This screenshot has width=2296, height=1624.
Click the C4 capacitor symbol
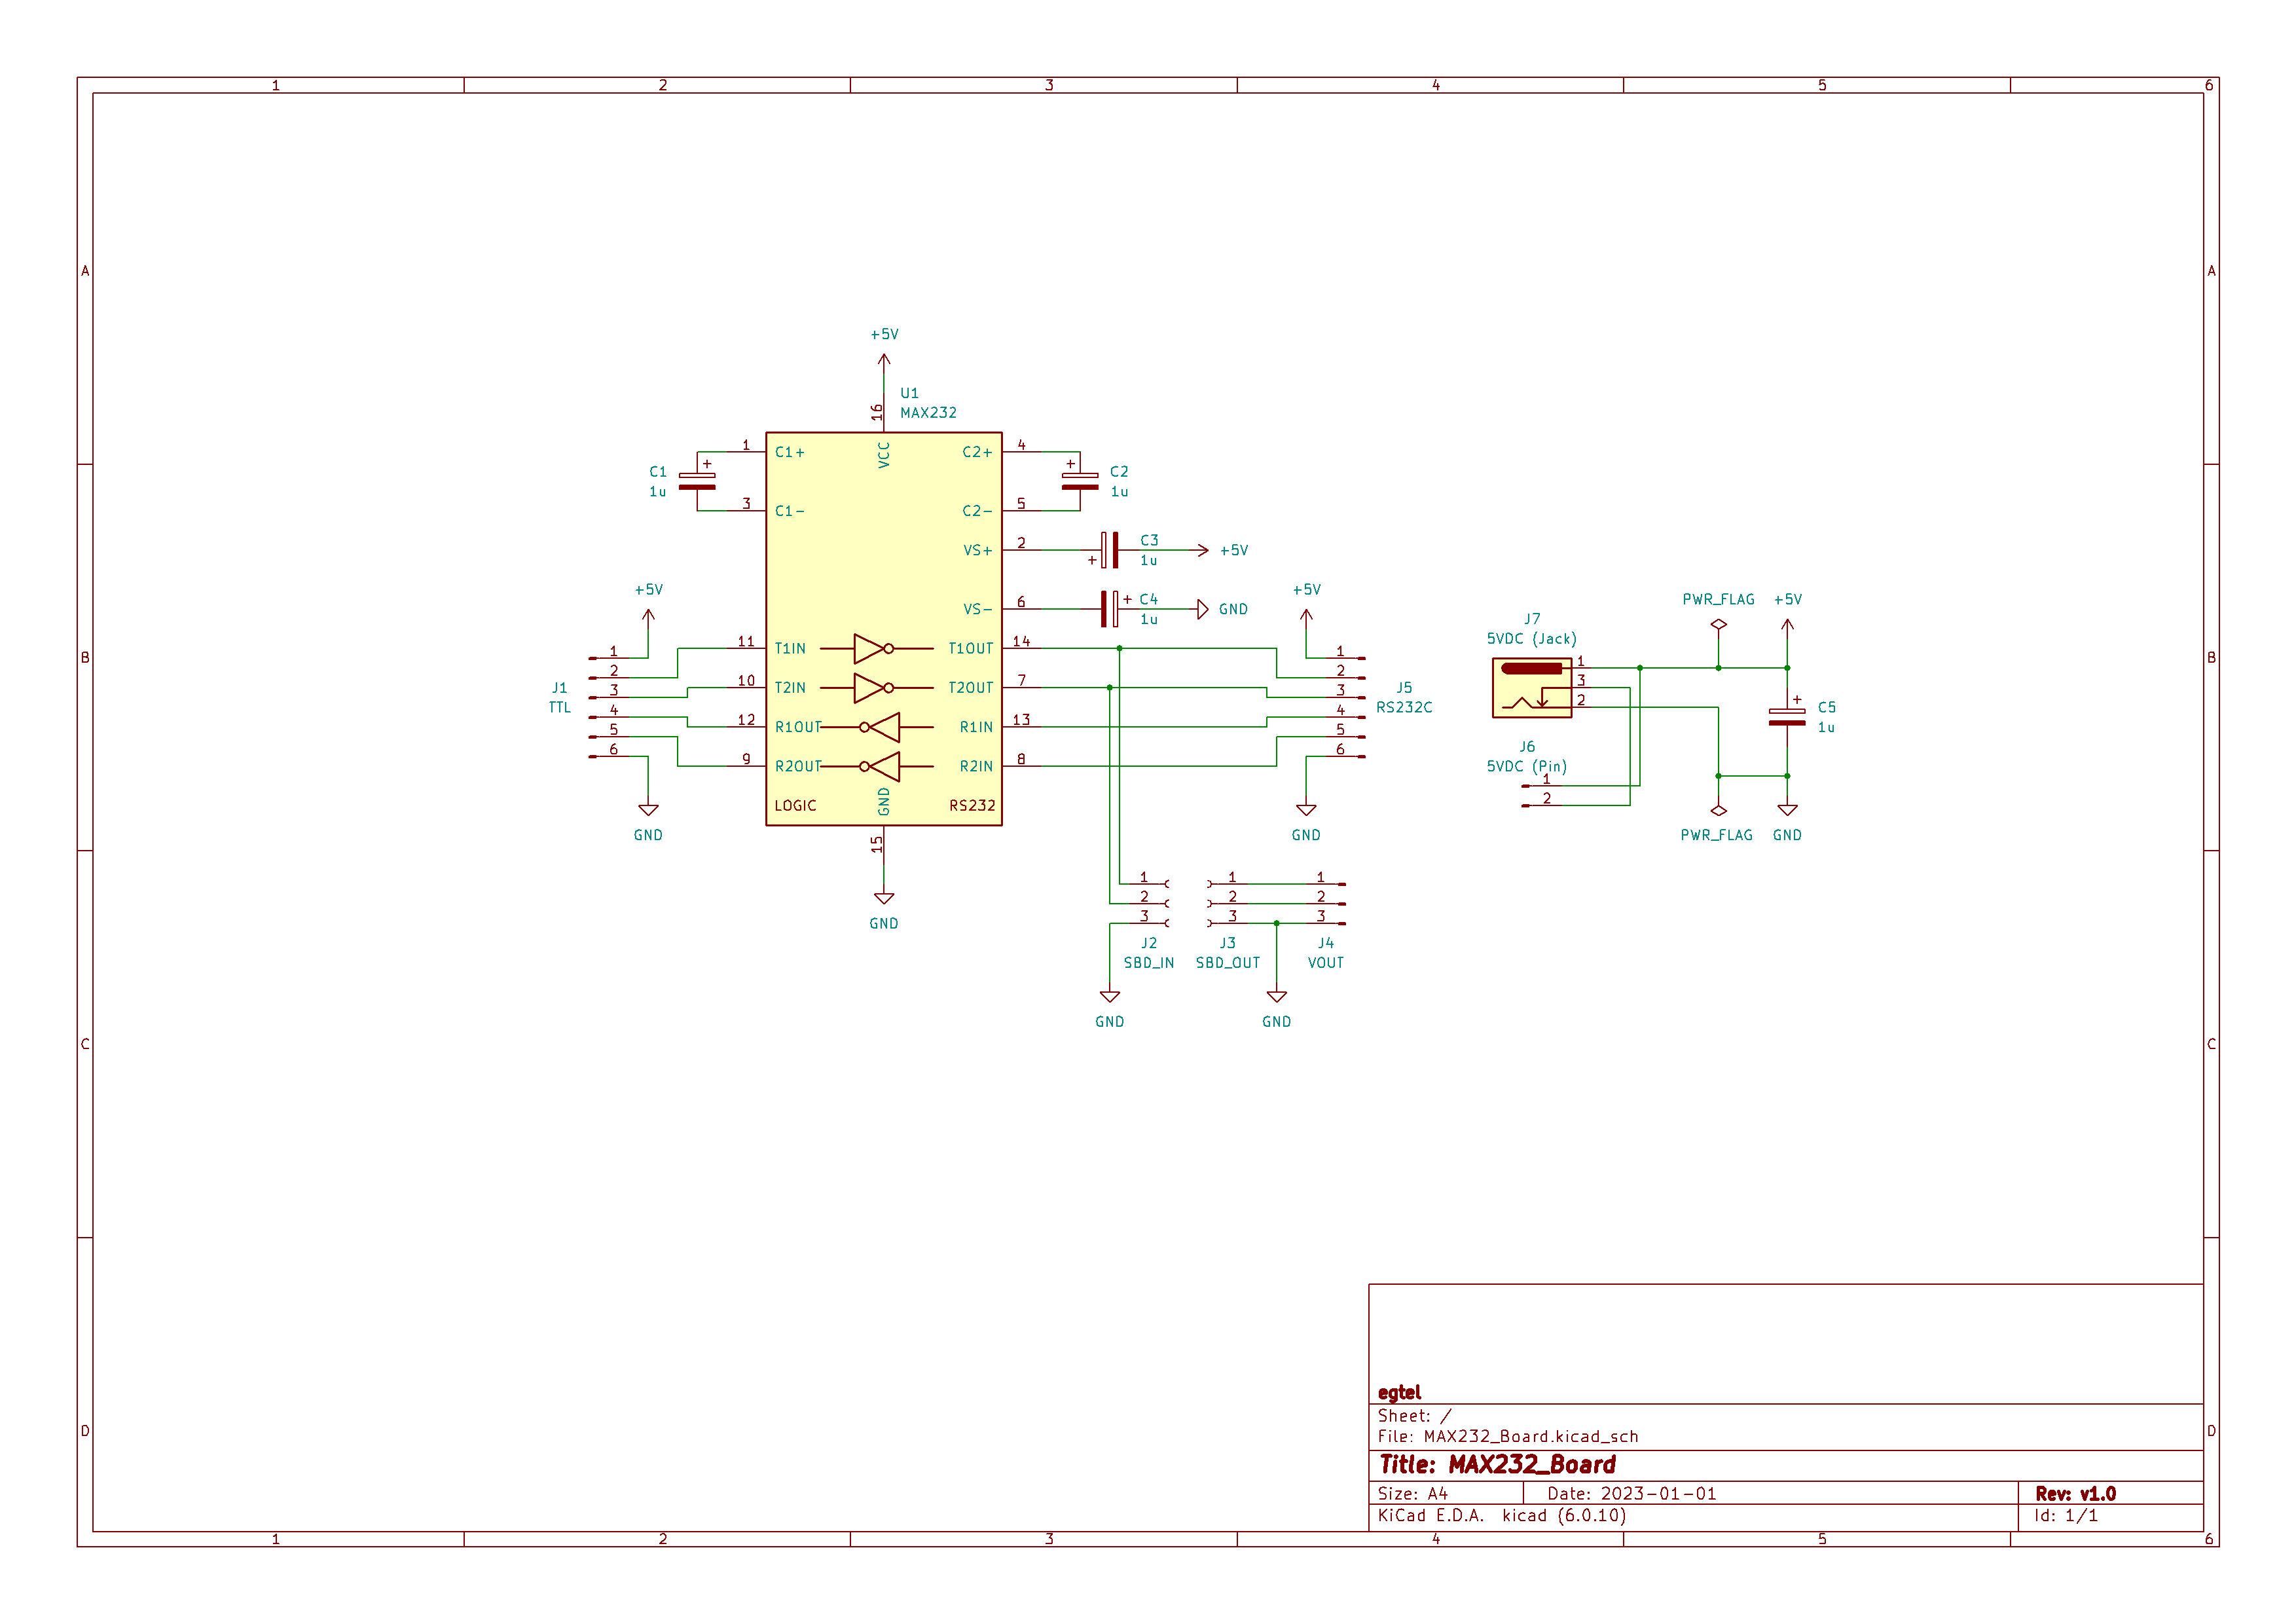[1109, 608]
